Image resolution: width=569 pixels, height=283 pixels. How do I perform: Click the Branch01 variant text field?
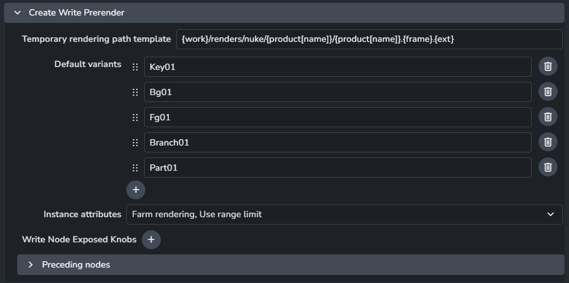[338, 143]
